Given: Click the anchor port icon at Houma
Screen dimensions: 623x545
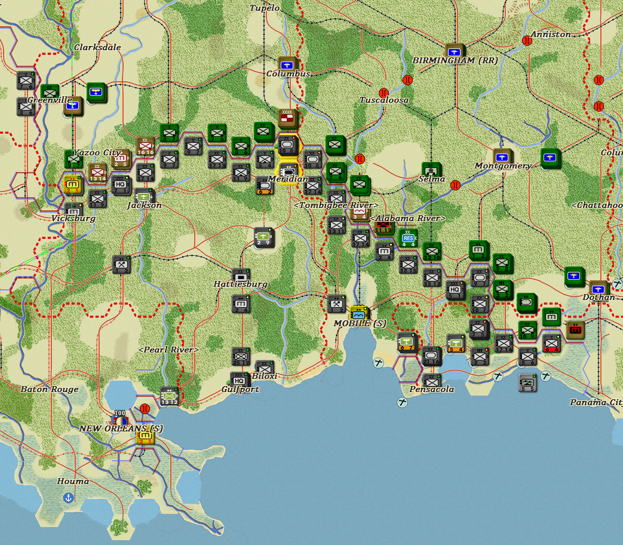Looking at the screenshot, I should pyautogui.click(x=69, y=498).
